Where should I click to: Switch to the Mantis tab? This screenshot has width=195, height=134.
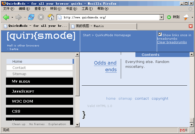click(x=103, y=26)
